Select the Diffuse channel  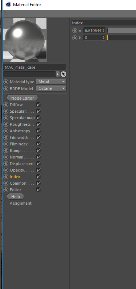17,105
